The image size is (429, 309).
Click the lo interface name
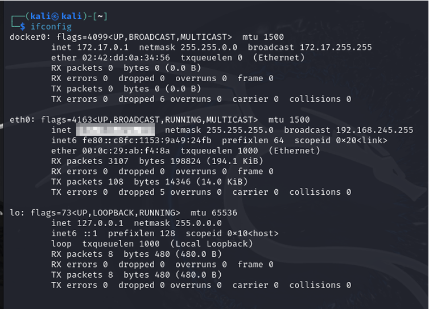point(15,213)
